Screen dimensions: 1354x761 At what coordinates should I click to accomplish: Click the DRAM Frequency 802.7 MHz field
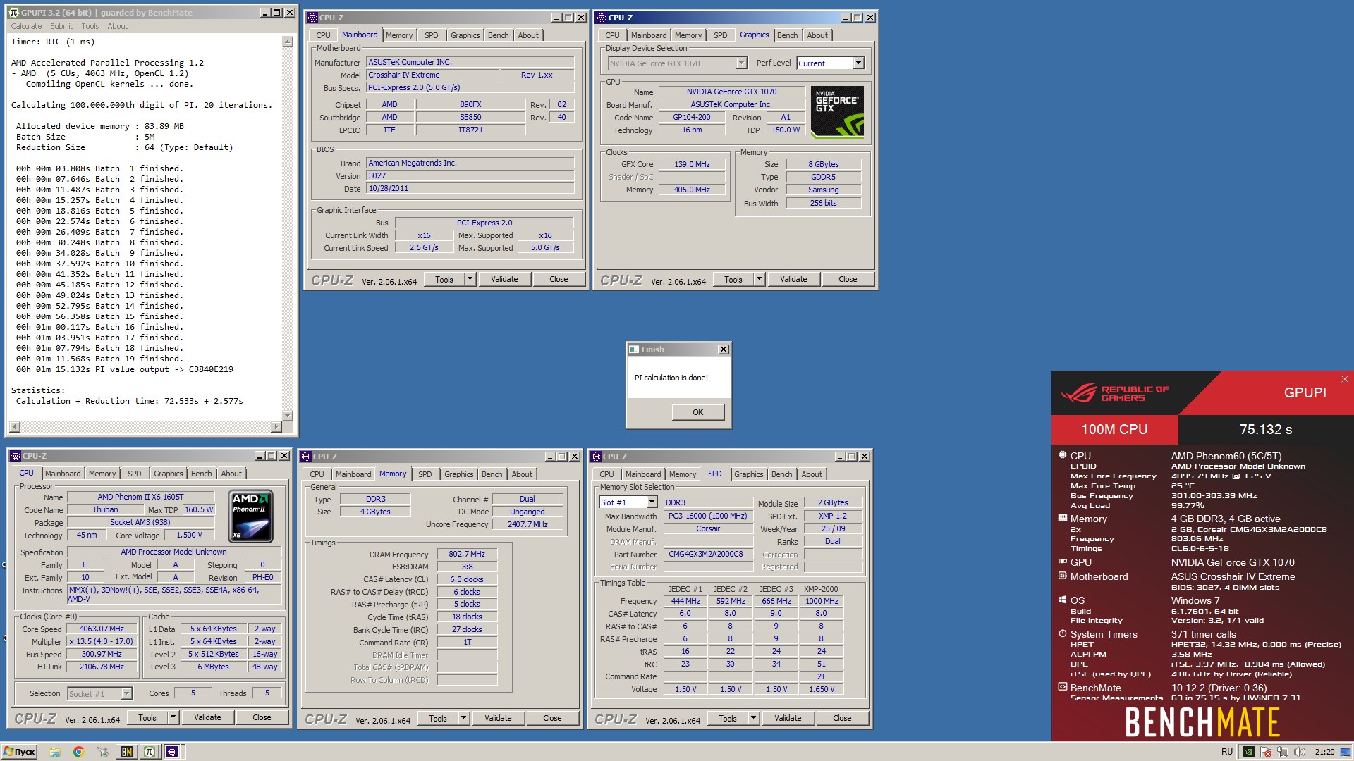pos(467,554)
